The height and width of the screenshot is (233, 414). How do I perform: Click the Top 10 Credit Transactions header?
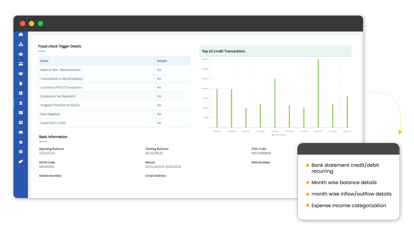275,51
